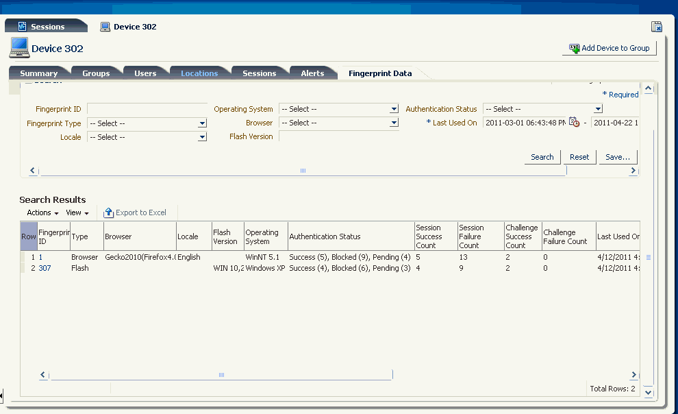Viewport: 678px width, 414px height.
Task: Click the scroll down arrow at bottom right
Action: [x=648, y=392]
